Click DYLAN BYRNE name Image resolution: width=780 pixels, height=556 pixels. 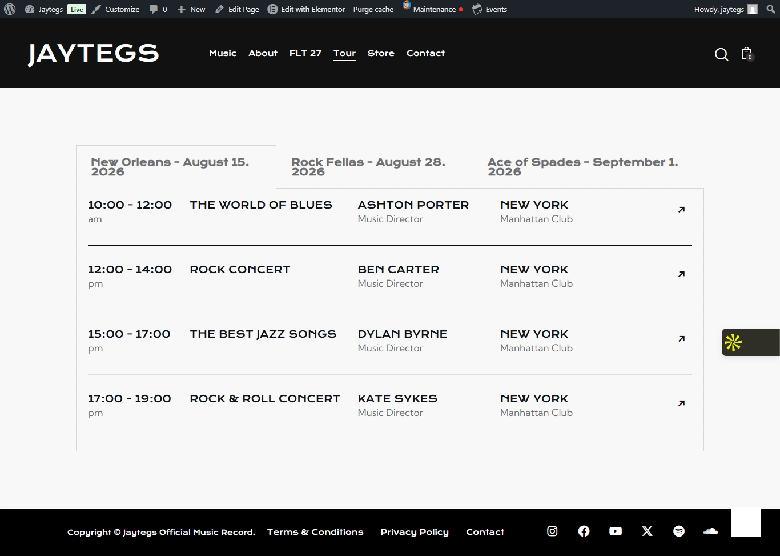coord(403,334)
